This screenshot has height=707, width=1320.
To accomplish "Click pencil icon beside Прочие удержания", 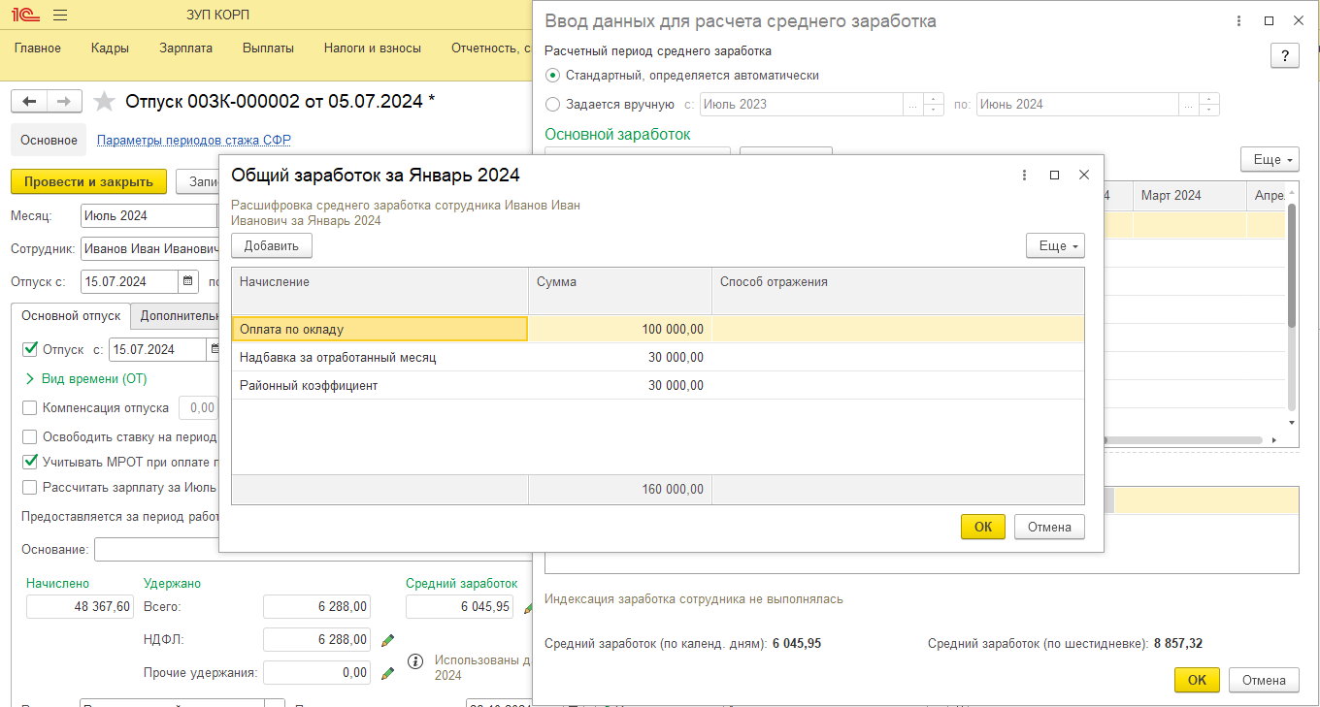I will [388, 672].
